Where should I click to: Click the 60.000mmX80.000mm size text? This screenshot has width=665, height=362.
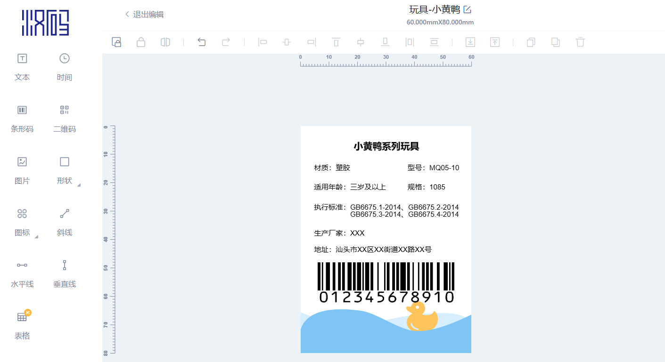tap(440, 22)
